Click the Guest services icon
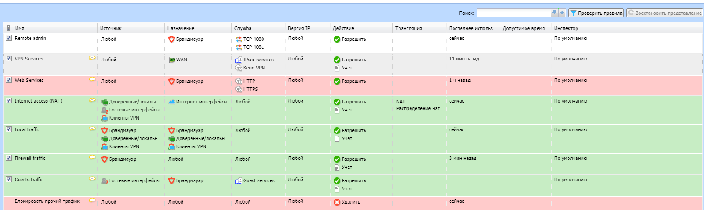 [239, 181]
